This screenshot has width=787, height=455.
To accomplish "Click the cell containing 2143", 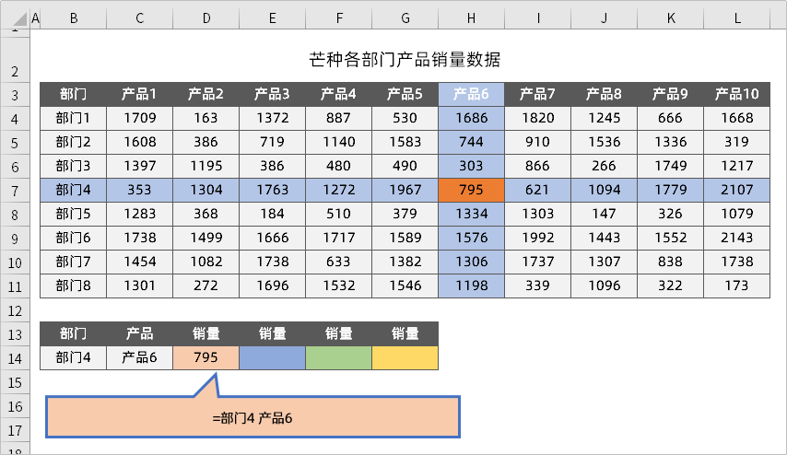I will (x=736, y=238).
